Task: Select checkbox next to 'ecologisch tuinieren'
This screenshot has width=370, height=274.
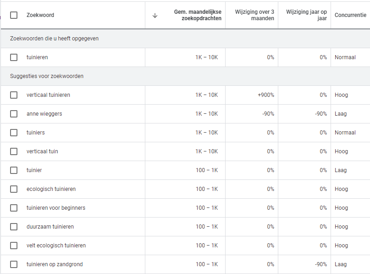Action: 14,189
